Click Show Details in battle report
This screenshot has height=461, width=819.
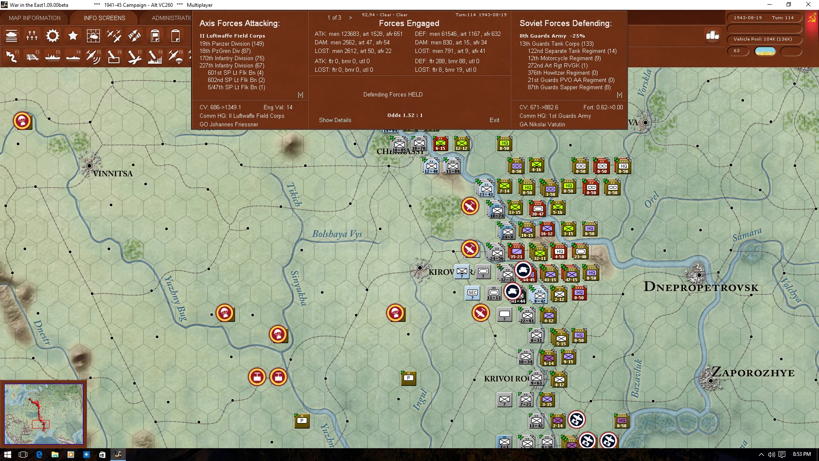coord(335,120)
